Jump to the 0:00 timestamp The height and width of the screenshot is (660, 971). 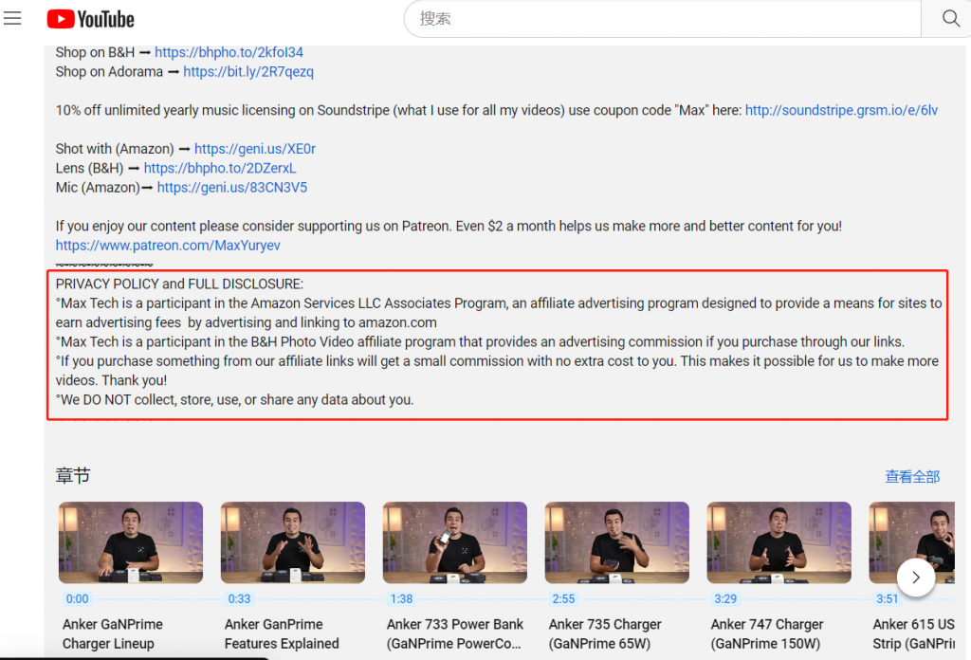78,599
